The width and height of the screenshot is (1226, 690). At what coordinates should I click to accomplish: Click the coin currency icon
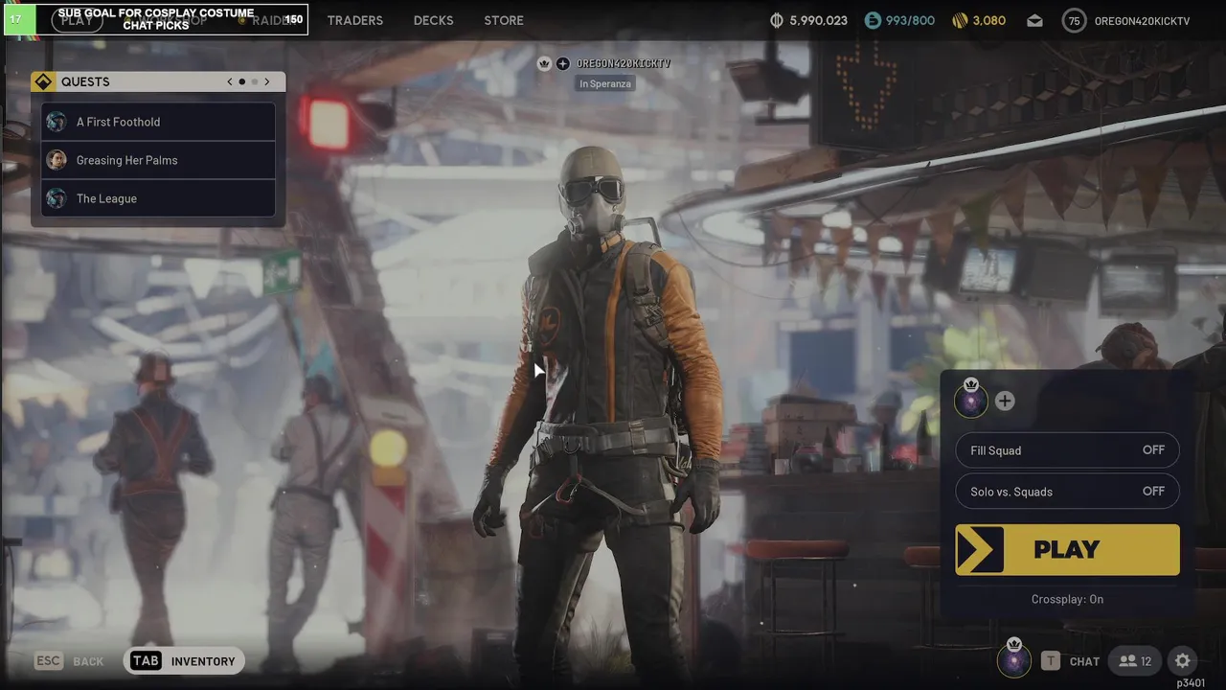click(x=777, y=20)
